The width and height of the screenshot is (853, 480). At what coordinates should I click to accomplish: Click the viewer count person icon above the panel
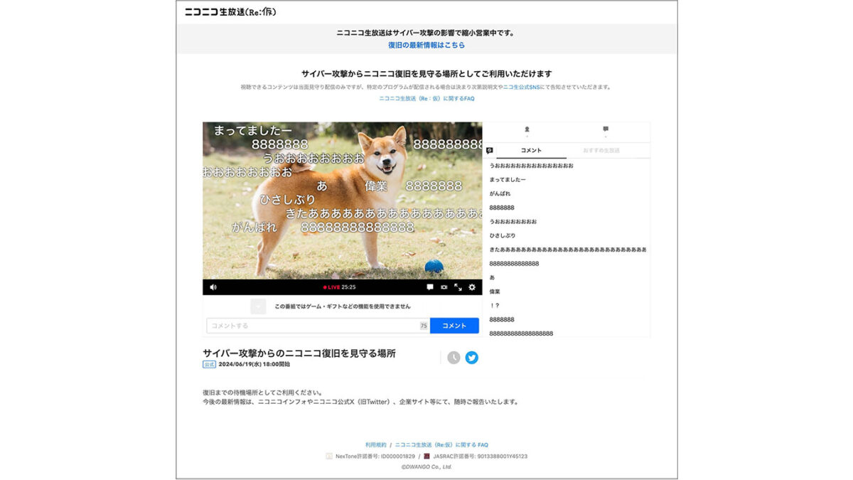(x=527, y=129)
